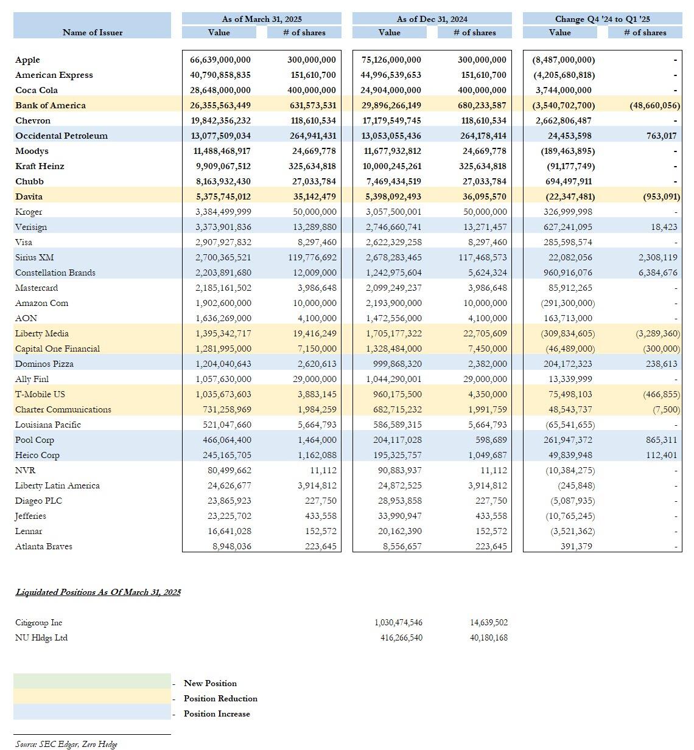Click the Diageo PLC issuer name

pos(38,501)
